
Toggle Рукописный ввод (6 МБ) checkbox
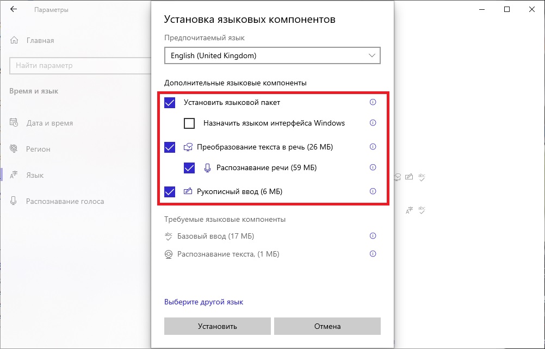(170, 191)
